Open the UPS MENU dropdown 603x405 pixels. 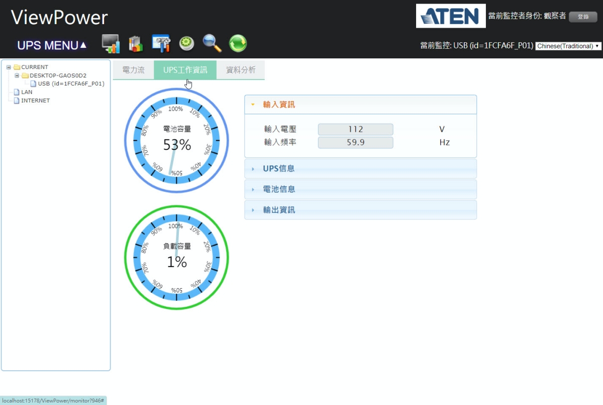click(52, 45)
